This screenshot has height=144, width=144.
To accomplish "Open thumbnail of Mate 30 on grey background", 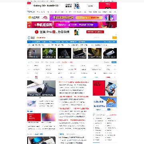I will [34, 53].
